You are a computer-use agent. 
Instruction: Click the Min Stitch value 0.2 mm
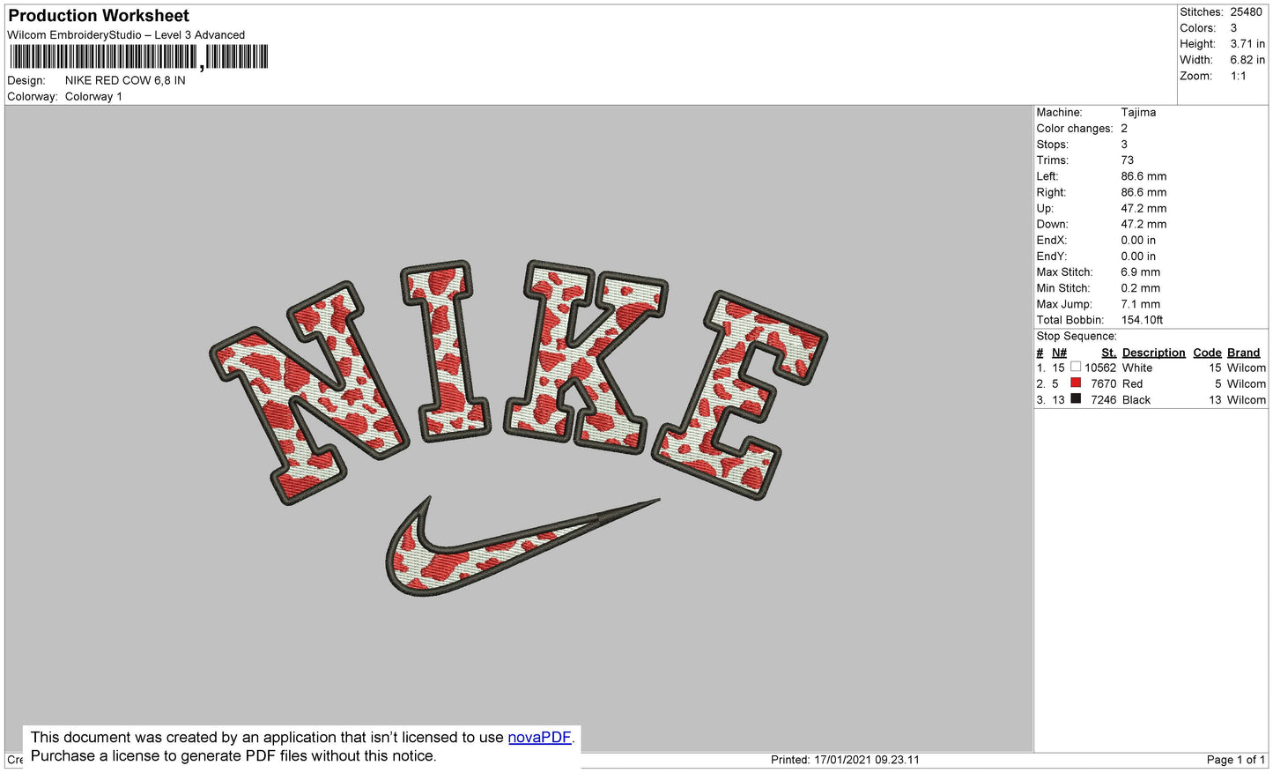[1141, 288]
